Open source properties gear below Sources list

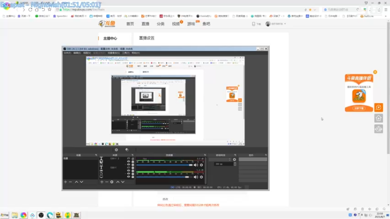(112, 182)
